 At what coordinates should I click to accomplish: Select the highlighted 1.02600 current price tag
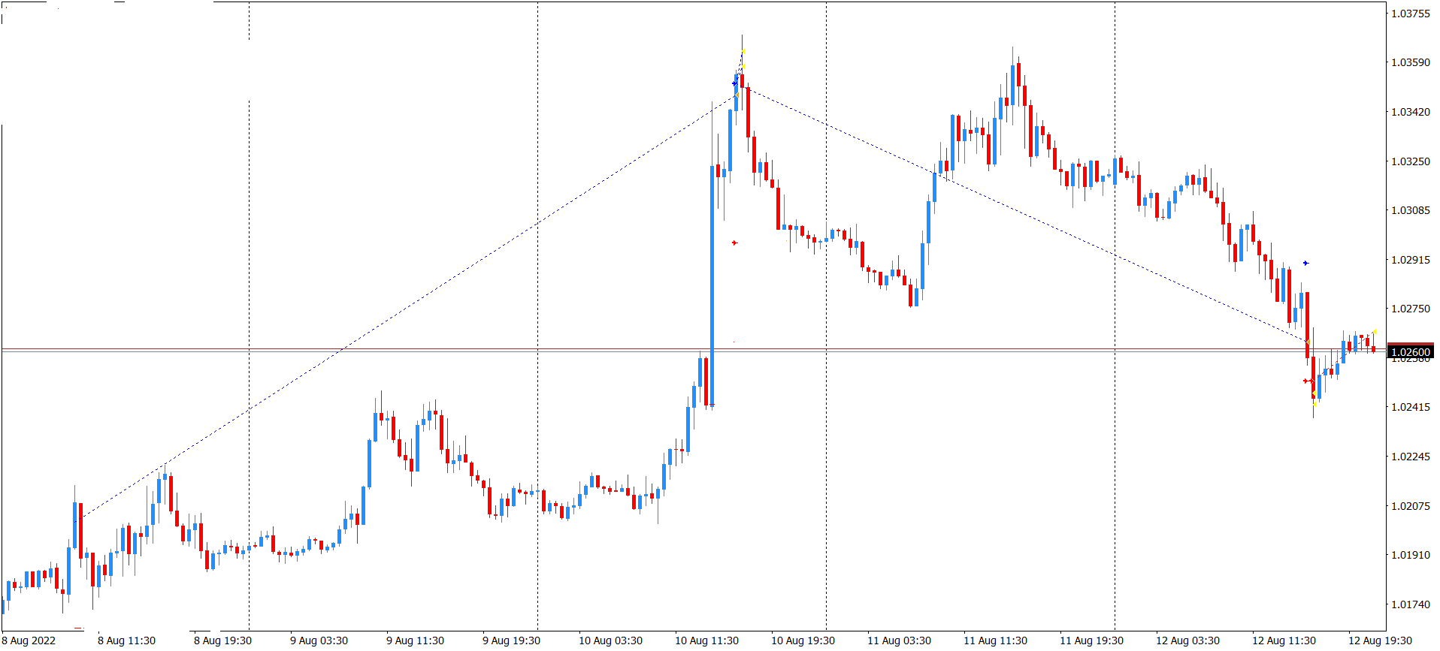[1411, 351]
